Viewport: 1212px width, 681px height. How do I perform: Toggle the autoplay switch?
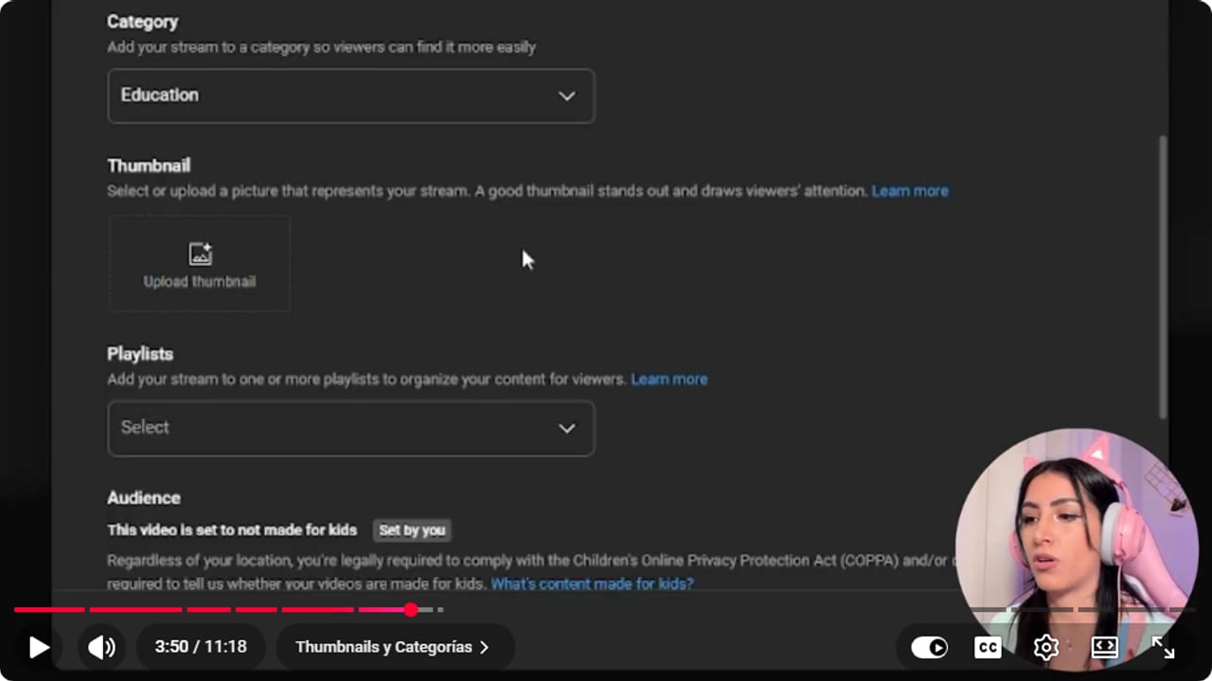coord(929,647)
